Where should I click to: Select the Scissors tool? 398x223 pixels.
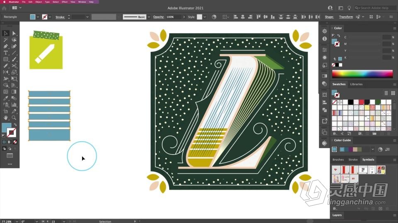[14, 66]
